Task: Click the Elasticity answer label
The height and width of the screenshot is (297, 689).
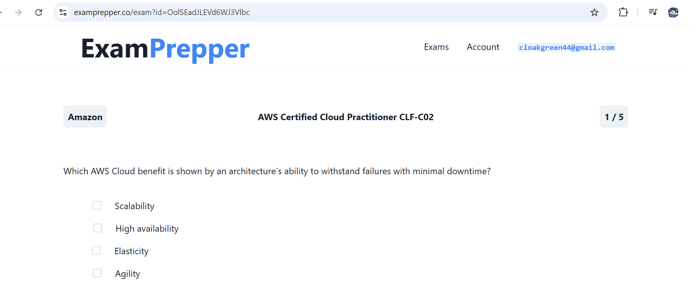Action: [132, 251]
